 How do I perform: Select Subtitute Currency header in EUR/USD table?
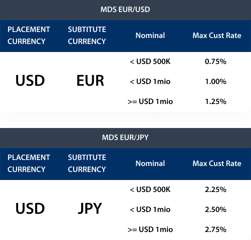pos(87,35)
